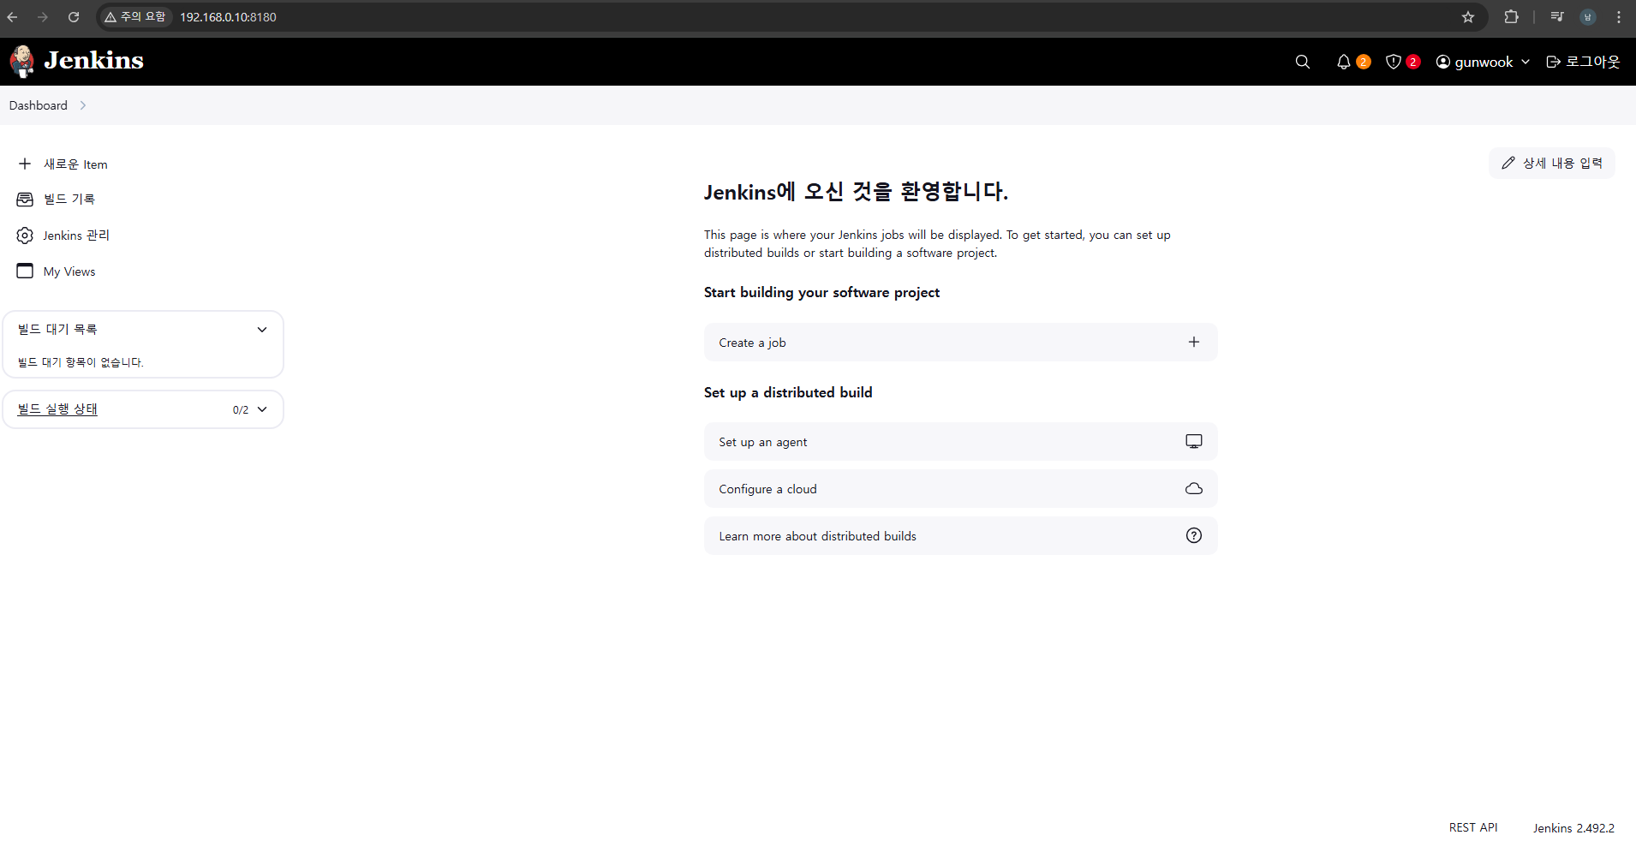
Task: Open the browser extensions puzzle icon
Action: (x=1512, y=17)
